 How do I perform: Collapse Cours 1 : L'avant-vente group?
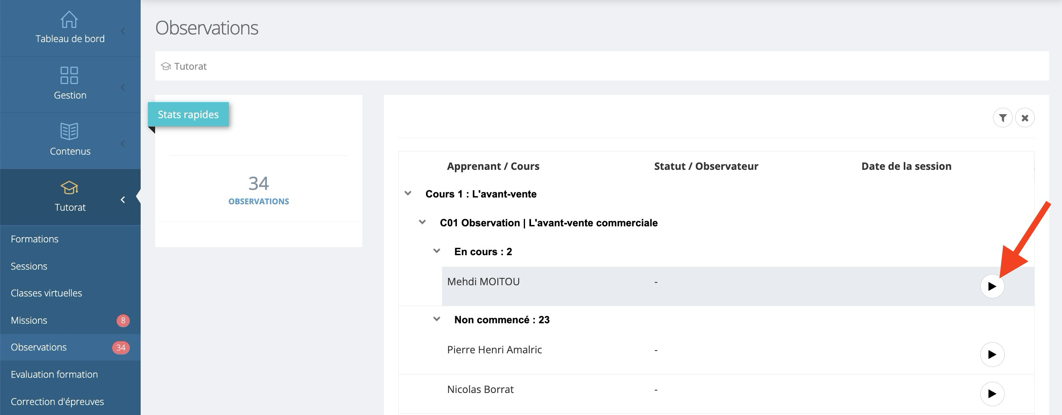408,193
